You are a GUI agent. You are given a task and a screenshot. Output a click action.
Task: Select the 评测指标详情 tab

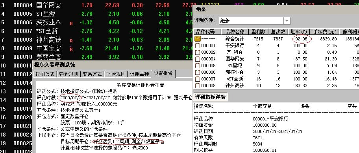tap(211, 97)
